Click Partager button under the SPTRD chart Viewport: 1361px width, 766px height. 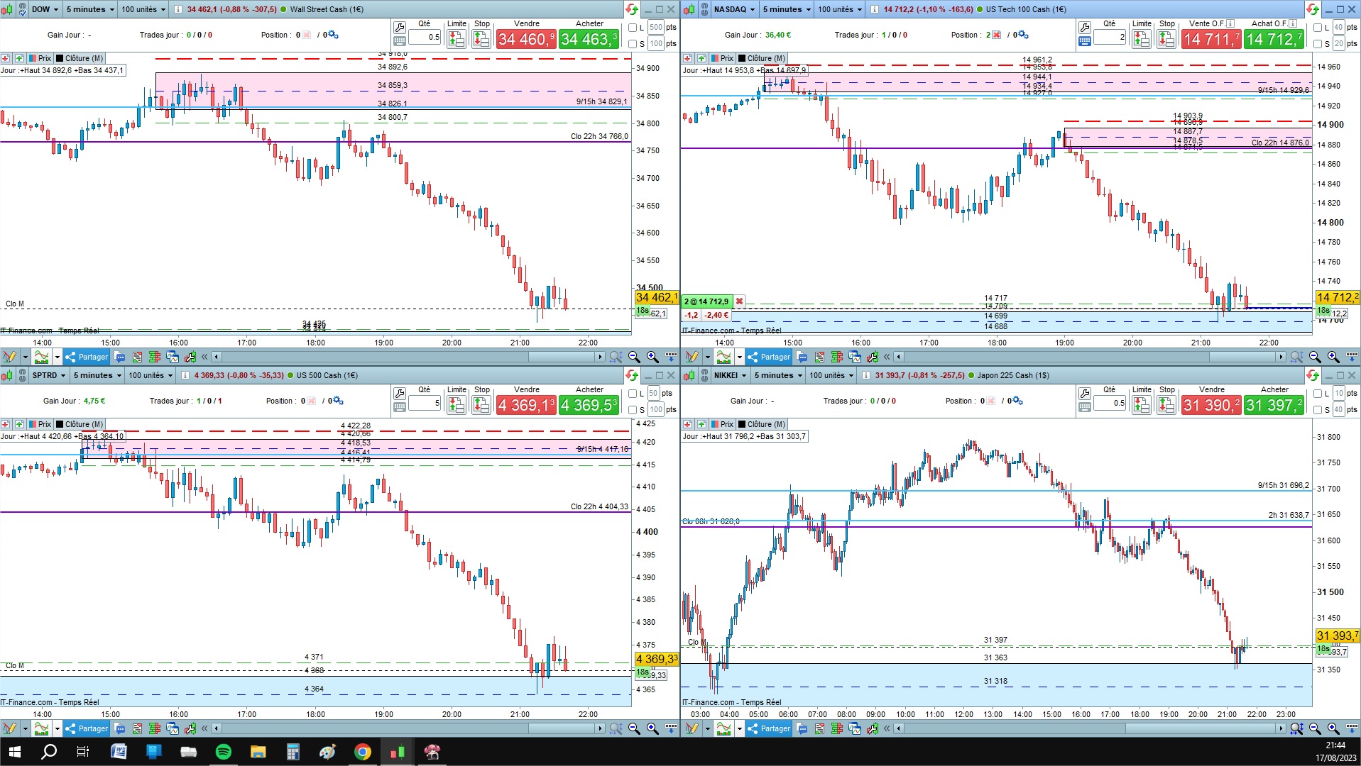87,728
